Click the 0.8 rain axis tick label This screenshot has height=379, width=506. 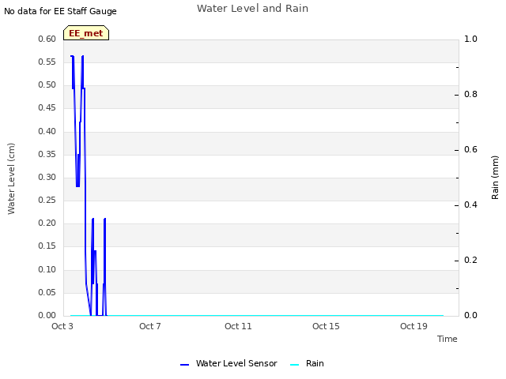[x=471, y=94]
